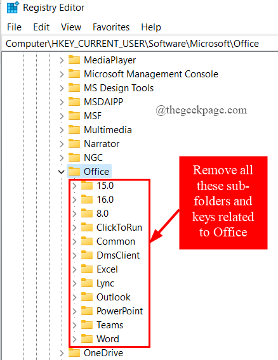Expand the Common subkey
The height and width of the screenshot is (360, 278).
click(x=74, y=241)
